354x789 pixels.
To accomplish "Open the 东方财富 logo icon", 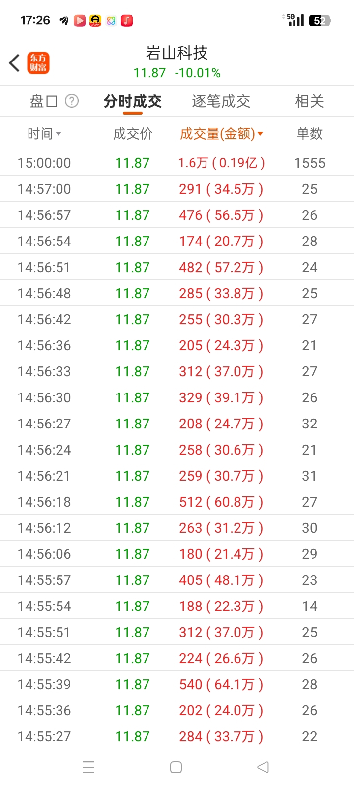I will 38,63.
